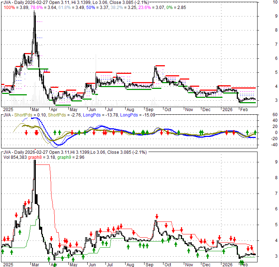Screen dimensions: 279x267
Task: Click the 2025 label on bottom chart axis
Action: click(x=8, y=265)
